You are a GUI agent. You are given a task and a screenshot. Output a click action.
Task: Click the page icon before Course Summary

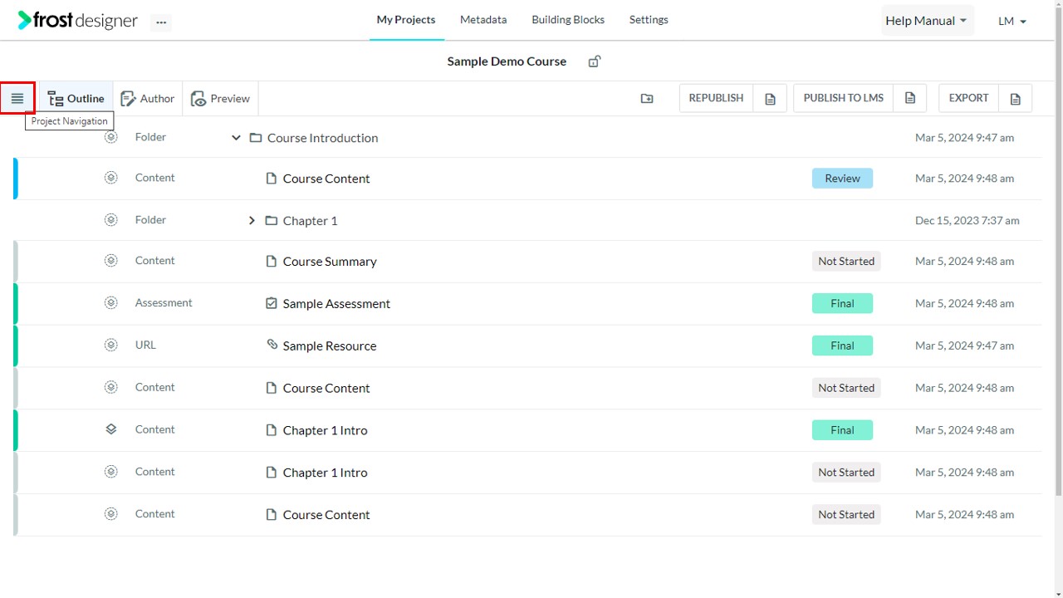tap(271, 262)
